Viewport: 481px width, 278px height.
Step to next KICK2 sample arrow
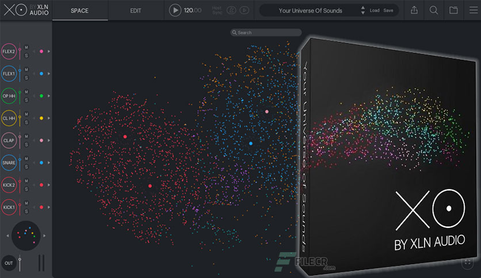49,185
